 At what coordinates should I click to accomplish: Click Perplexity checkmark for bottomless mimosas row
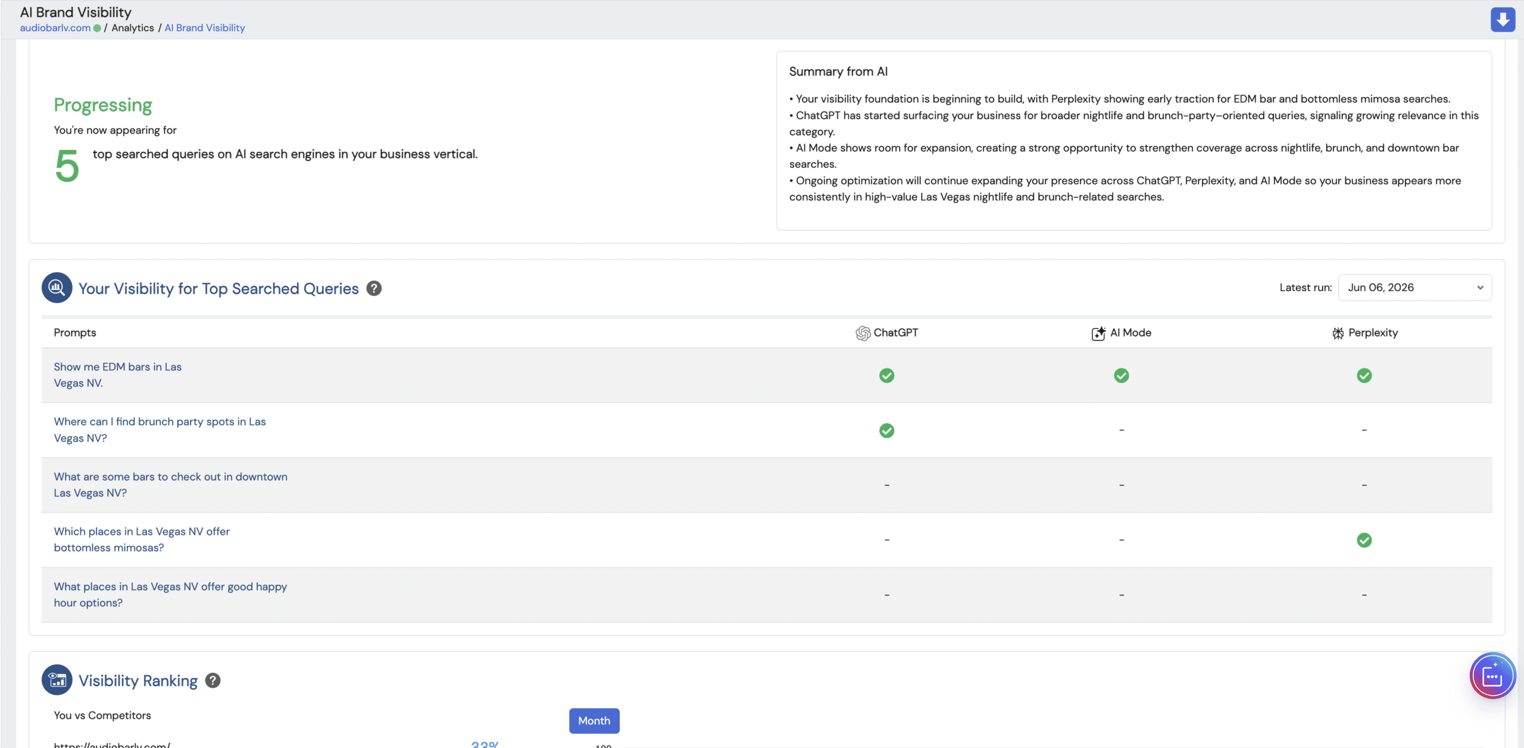click(x=1364, y=540)
